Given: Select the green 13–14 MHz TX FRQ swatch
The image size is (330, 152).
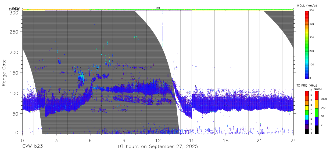Looking at the screenshot, I should [307, 112].
